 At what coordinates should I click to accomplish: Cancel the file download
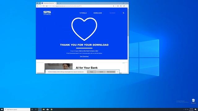coord(101,72)
